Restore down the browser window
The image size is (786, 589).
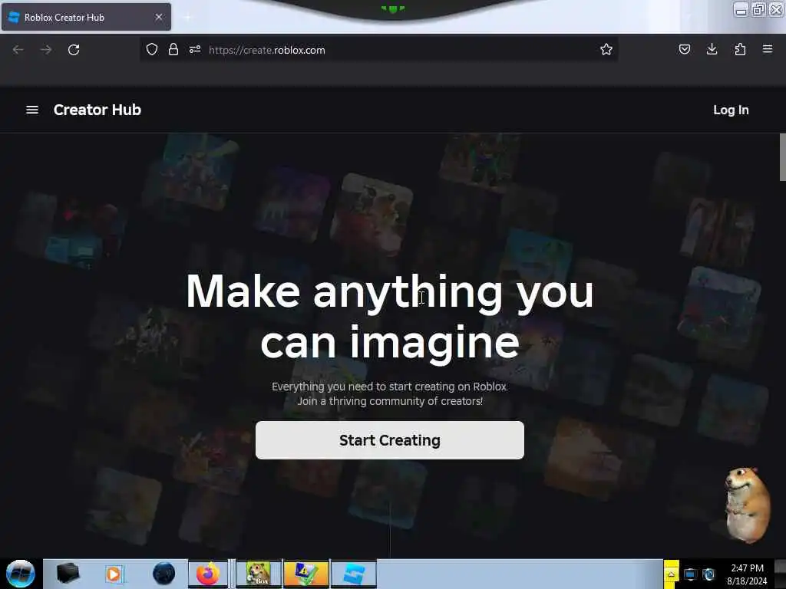pyautogui.click(x=758, y=9)
